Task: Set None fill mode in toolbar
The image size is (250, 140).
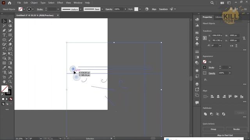Action: click(x=11, y=99)
